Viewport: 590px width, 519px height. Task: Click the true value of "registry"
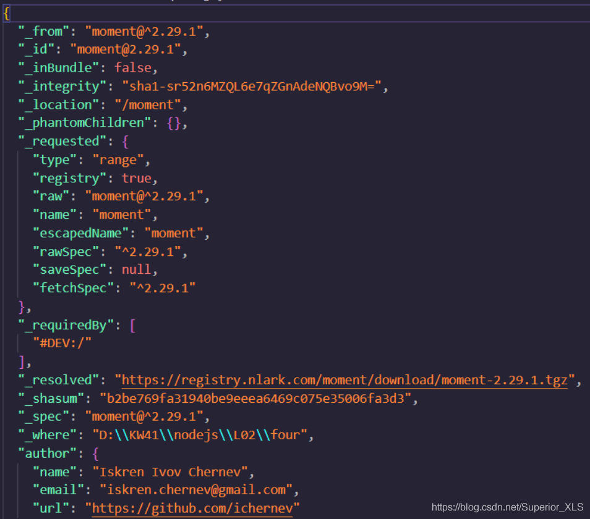[137, 178]
